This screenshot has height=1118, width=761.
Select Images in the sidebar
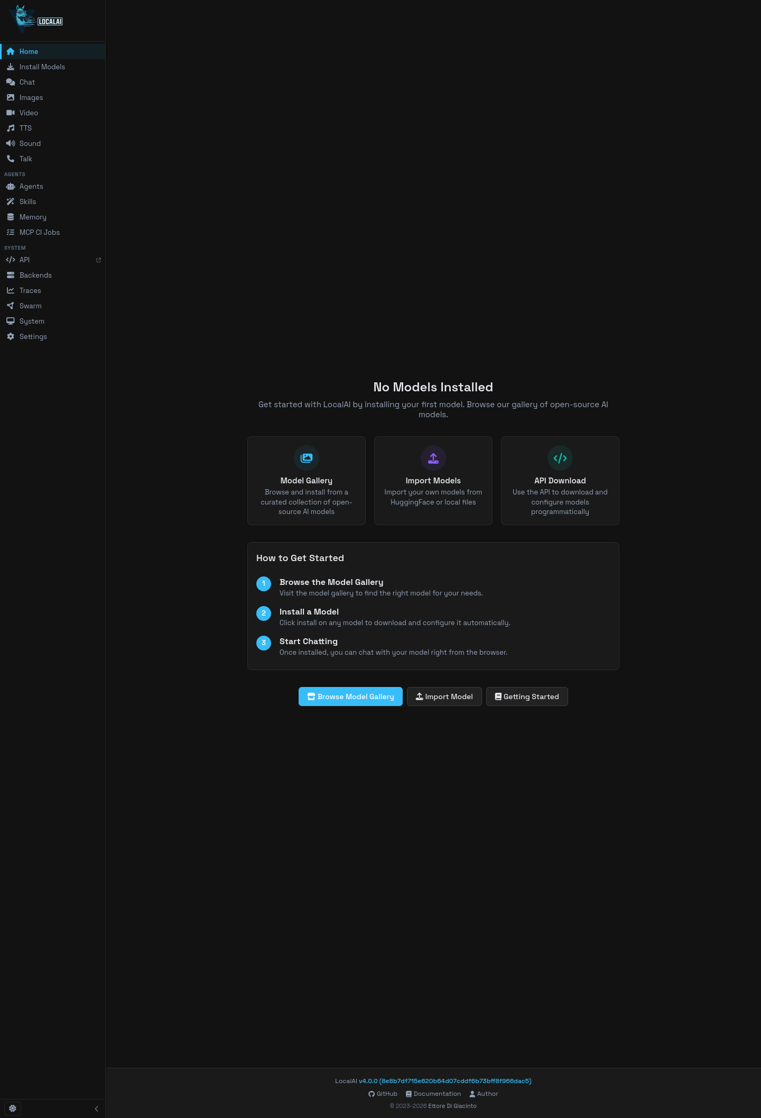pyautogui.click(x=53, y=97)
